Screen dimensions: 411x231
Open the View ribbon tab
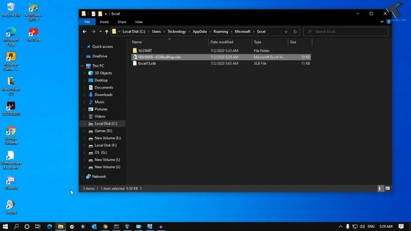coord(139,22)
